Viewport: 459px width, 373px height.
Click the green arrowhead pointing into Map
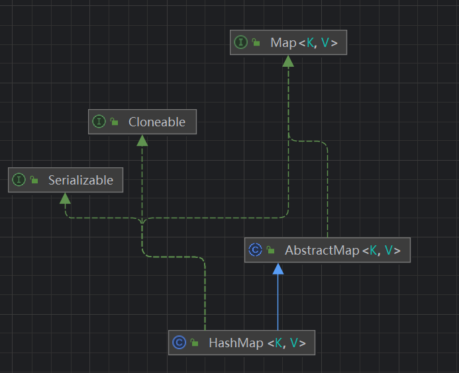(x=287, y=61)
